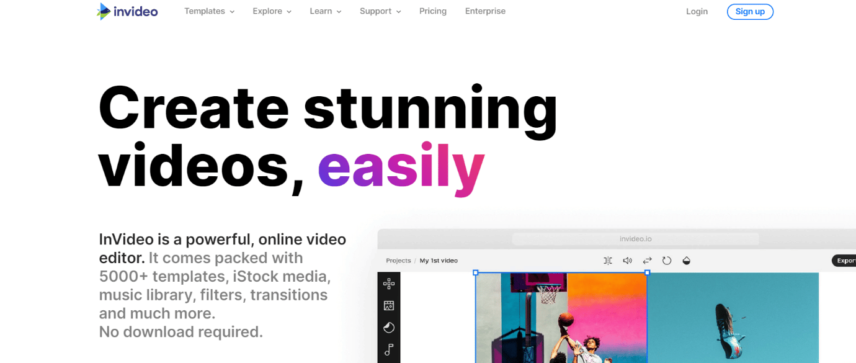Select the basketball hoop image
This screenshot has height=363, width=856.
tap(561, 318)
